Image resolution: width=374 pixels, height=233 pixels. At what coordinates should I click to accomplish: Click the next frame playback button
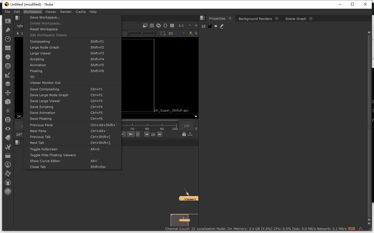(x=131, y=135)
